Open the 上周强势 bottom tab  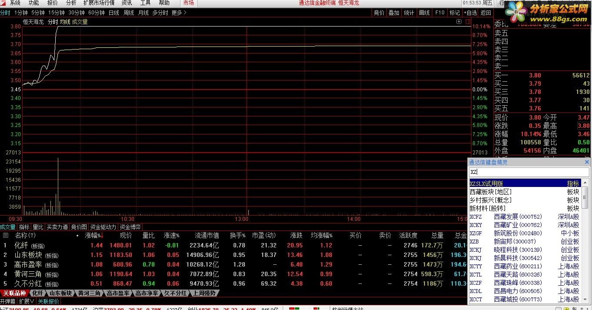pyautogui.click(x=204, y=293)
